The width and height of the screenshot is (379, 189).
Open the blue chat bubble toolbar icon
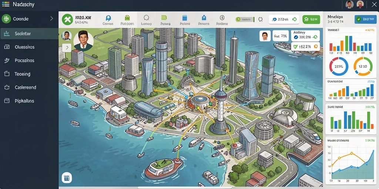[x=108, y=18]
